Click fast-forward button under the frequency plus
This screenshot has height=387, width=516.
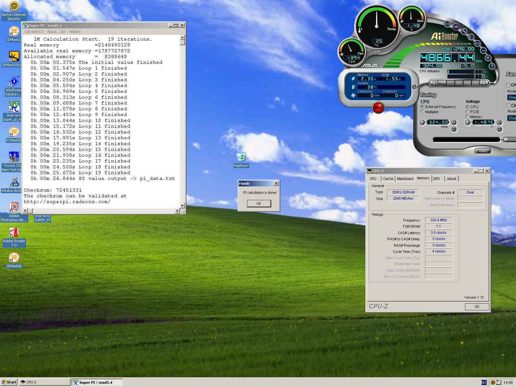coord(454,129)
